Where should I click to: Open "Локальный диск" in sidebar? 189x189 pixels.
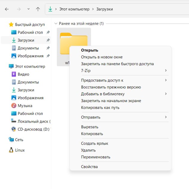coord(34,121)
